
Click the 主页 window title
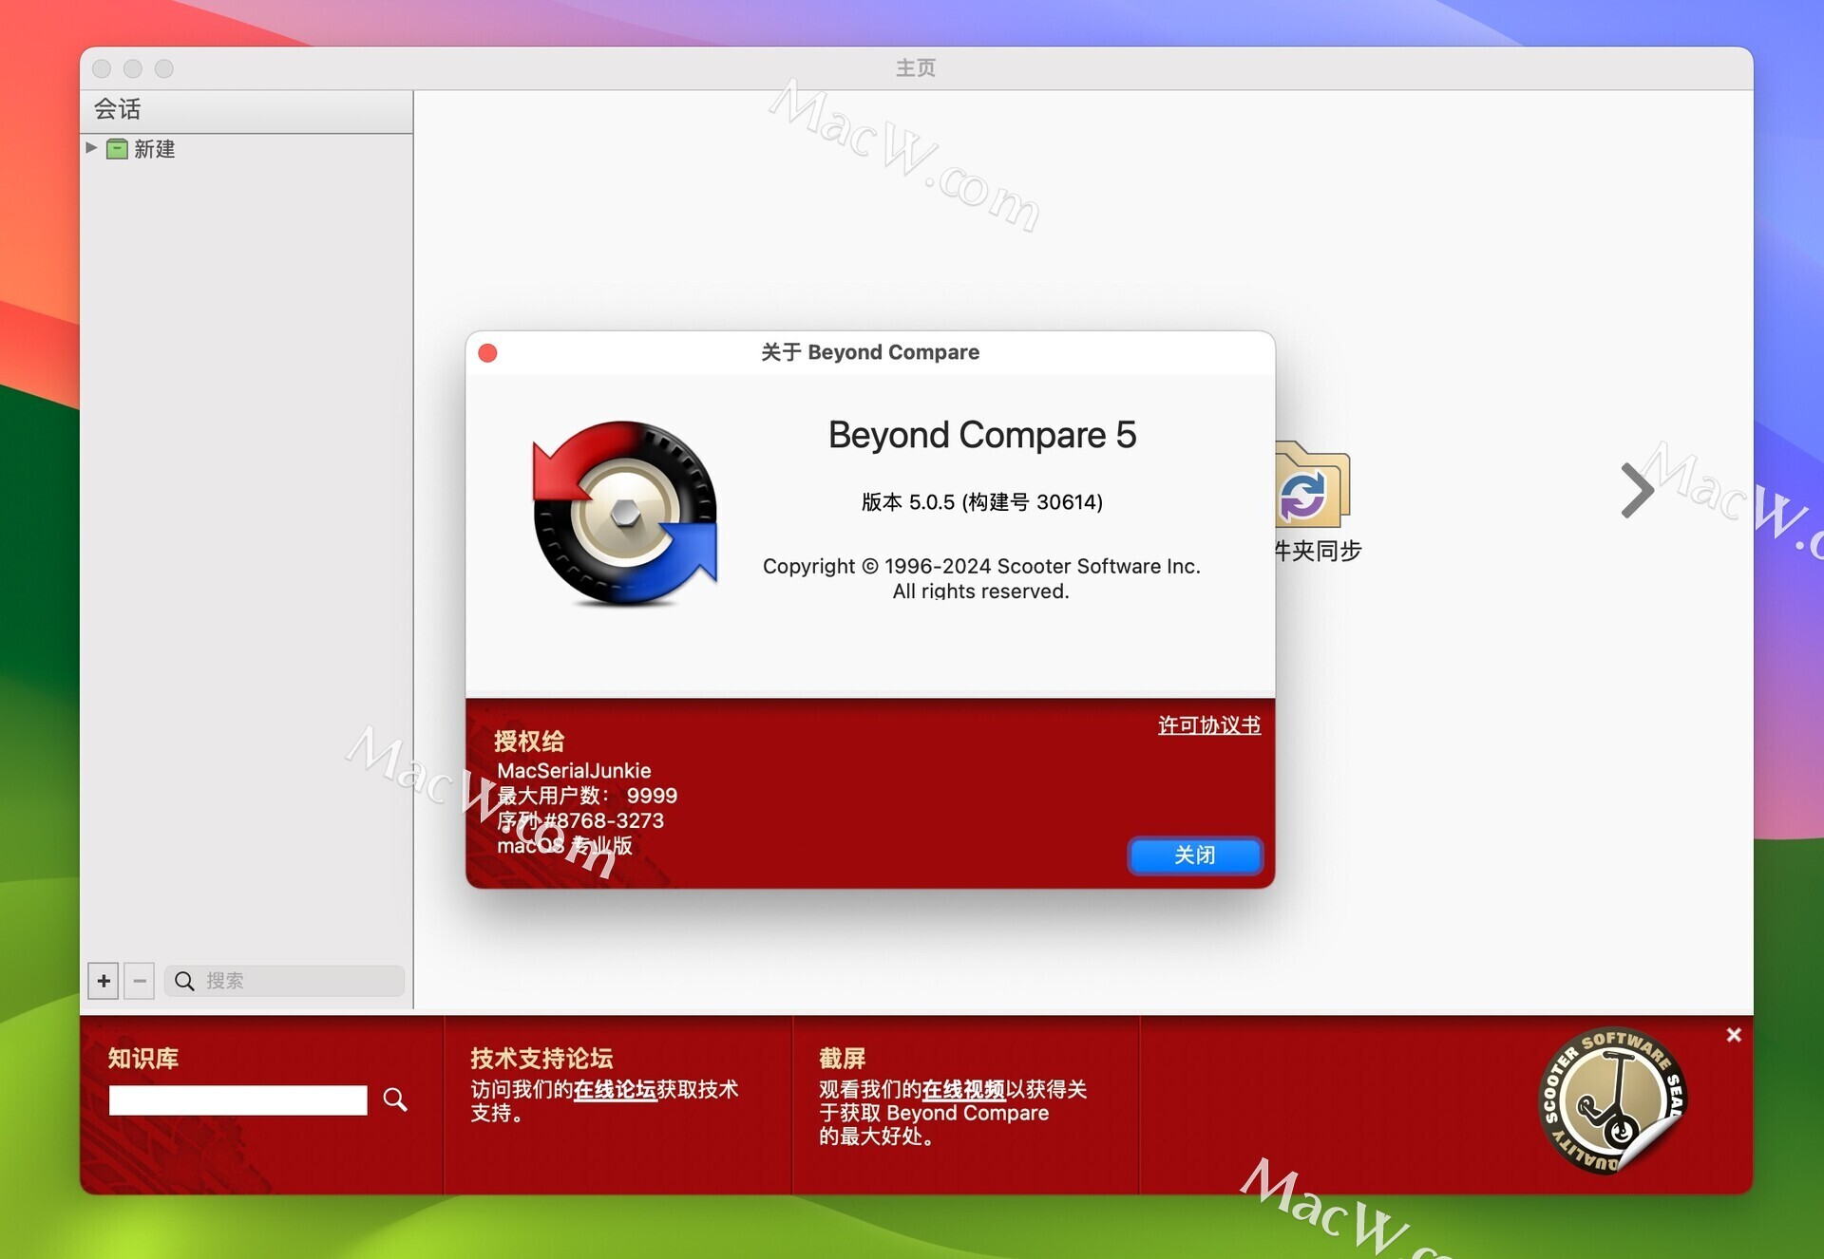point(916,68)
